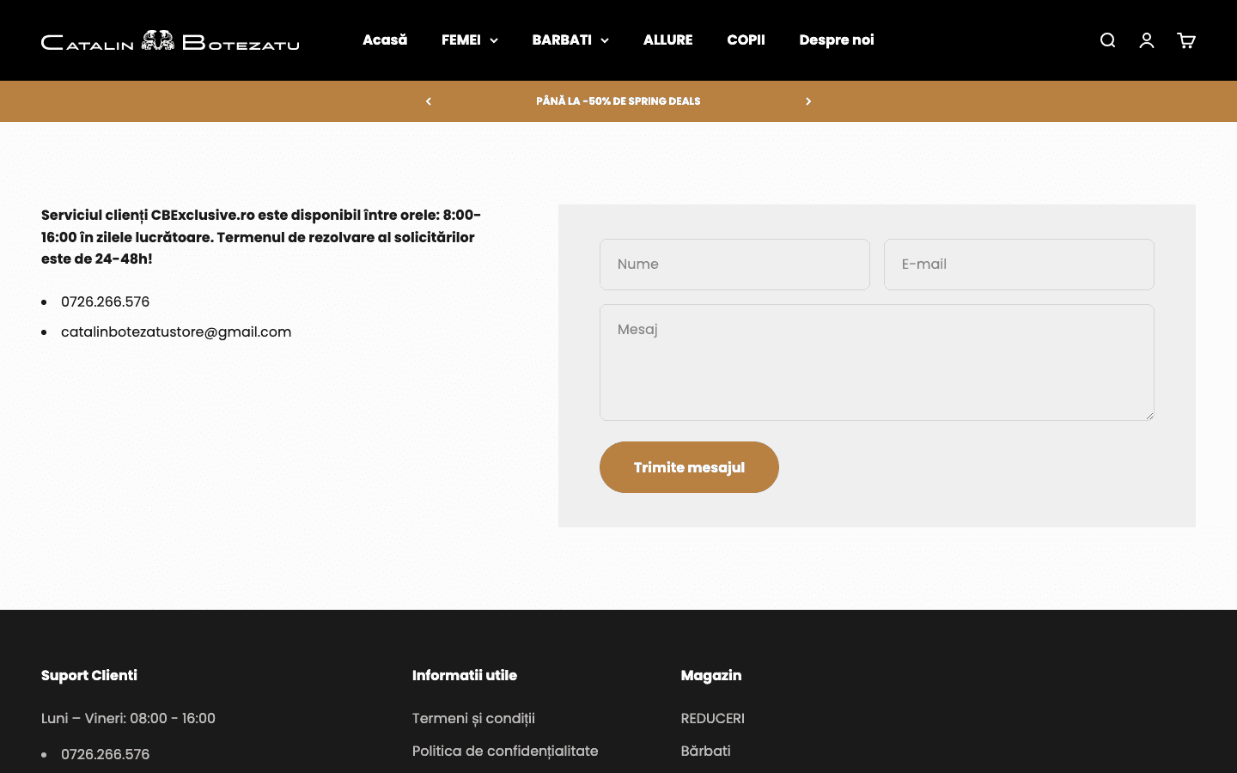Open the shopping cart icon

pos(1186,40)
